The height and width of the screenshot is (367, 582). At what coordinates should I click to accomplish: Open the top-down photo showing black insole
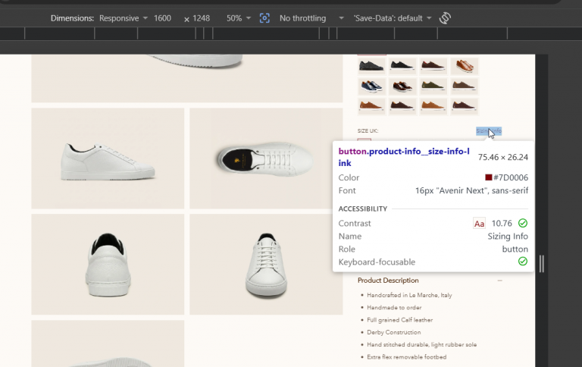266,158
